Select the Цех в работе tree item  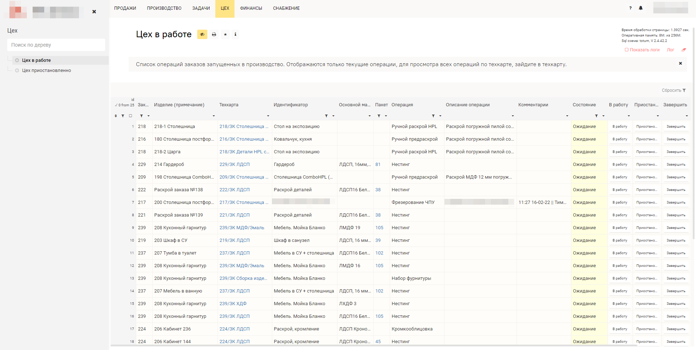coord(36,60)
